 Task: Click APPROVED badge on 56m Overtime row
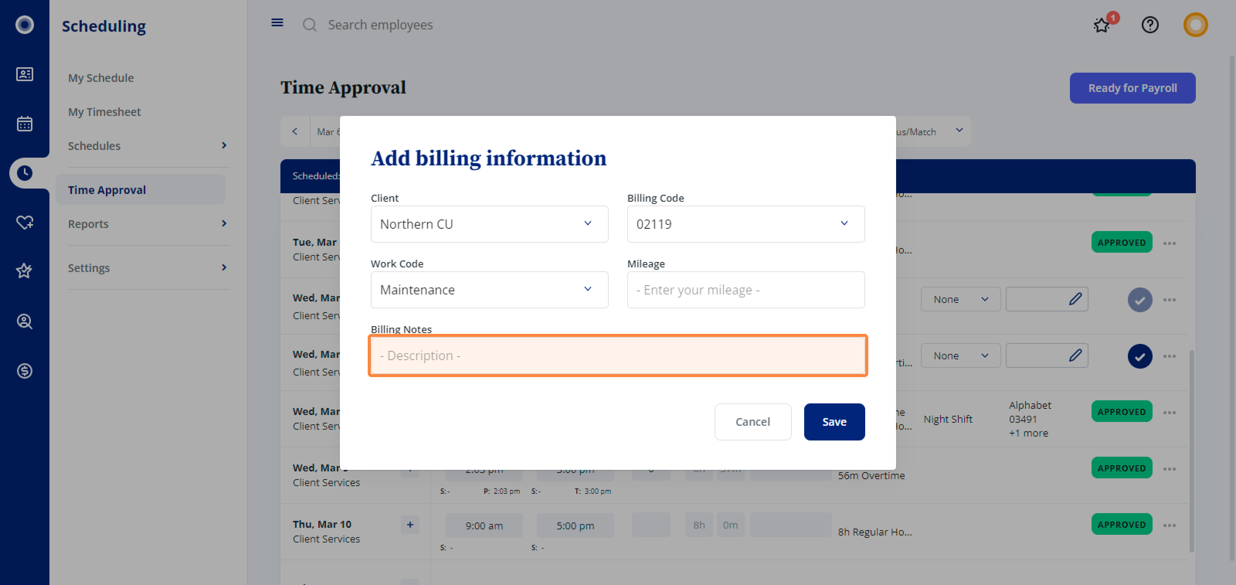click(1121, 468)
